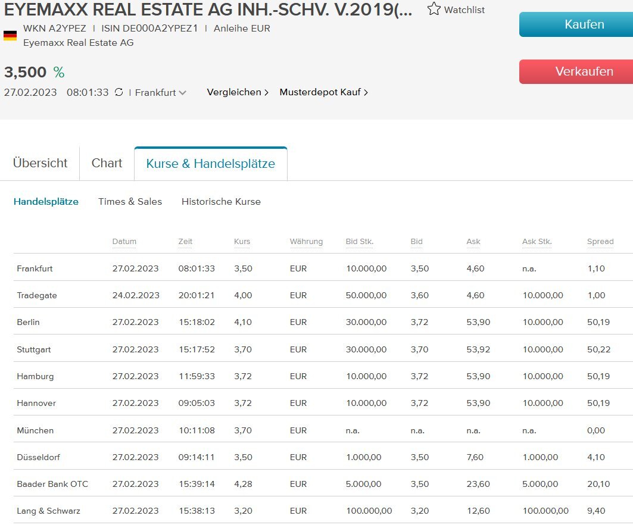Select the Handelsplätze sub-tab
633x525 pixels.
(46, 201)
